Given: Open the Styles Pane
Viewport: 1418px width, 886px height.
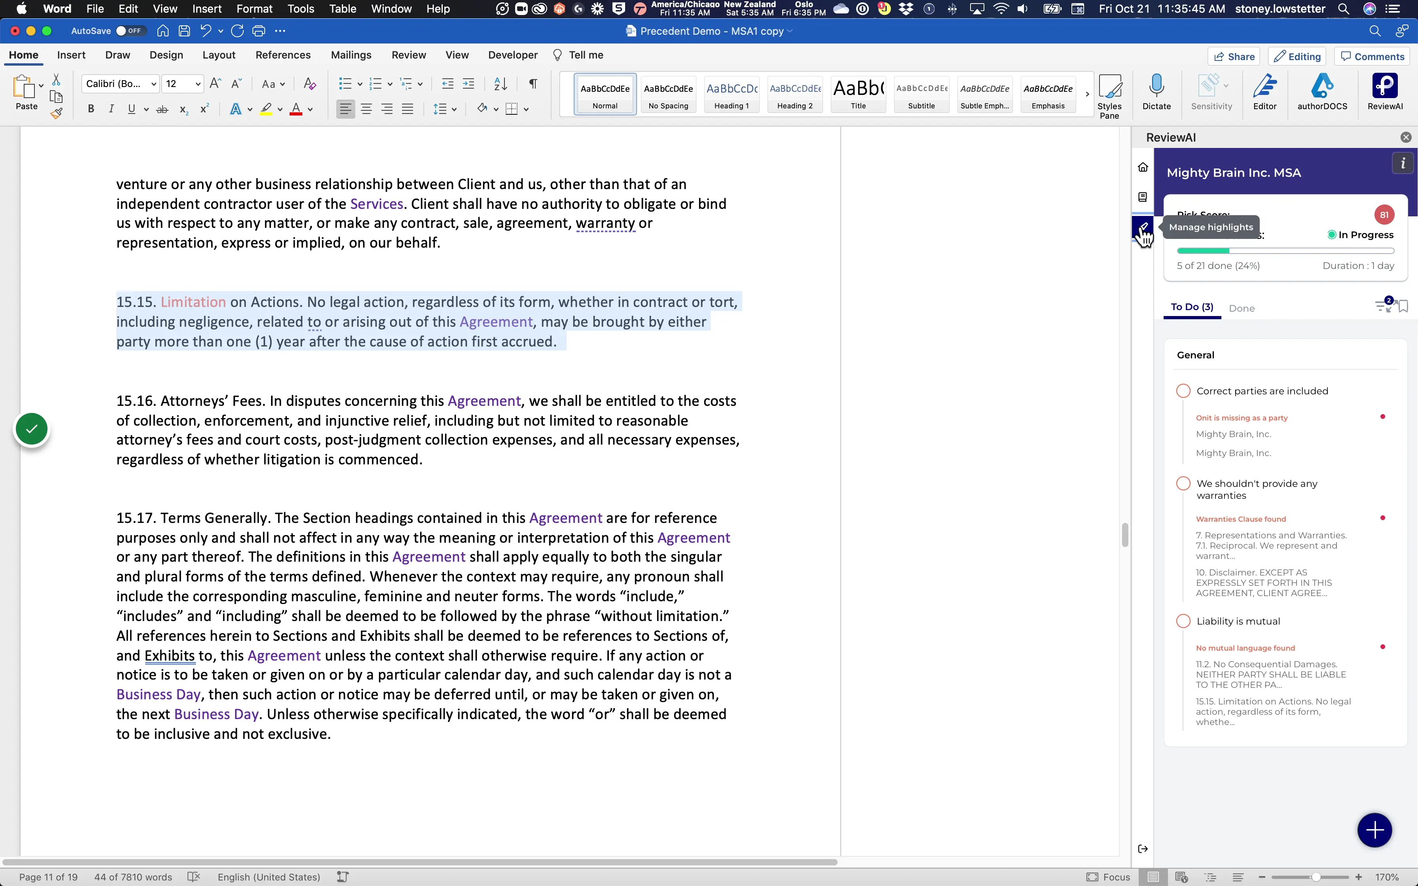Looking at the screenshot, I should [x=1109, y=96].
